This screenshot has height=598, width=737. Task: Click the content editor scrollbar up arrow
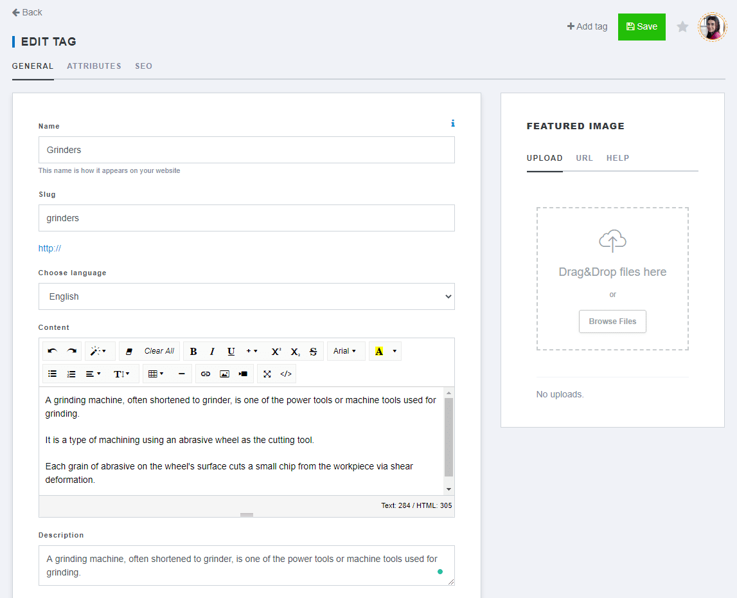click(449, 392)
